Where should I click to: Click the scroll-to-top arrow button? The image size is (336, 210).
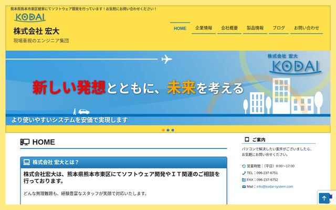pyautogui.click(x=324, y=198)
